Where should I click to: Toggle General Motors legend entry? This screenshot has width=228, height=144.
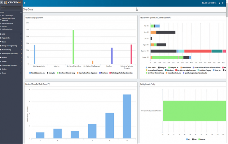click(186, 67)
